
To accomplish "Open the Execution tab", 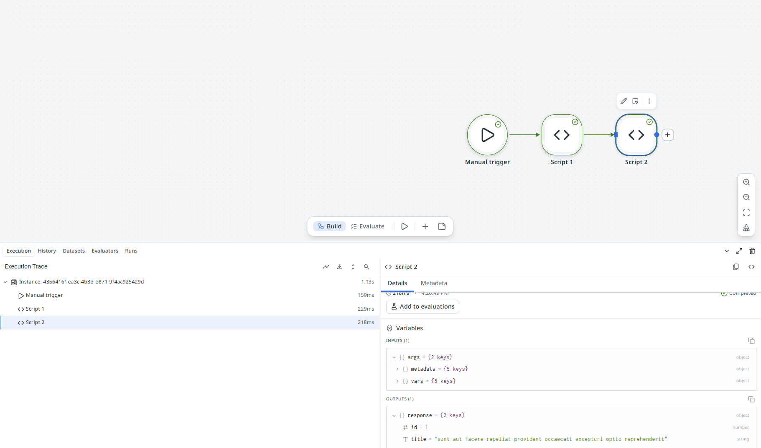I will tap(18, 251).
